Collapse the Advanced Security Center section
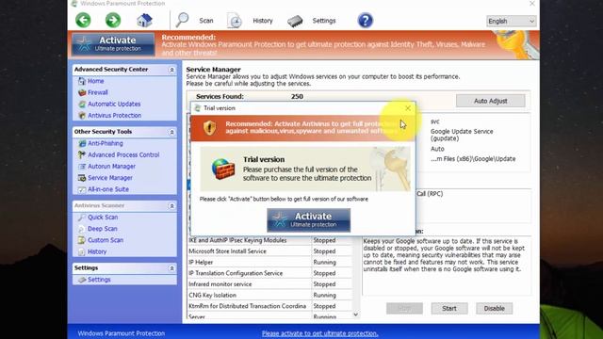The image size is (603, 339). pos(171,70)
